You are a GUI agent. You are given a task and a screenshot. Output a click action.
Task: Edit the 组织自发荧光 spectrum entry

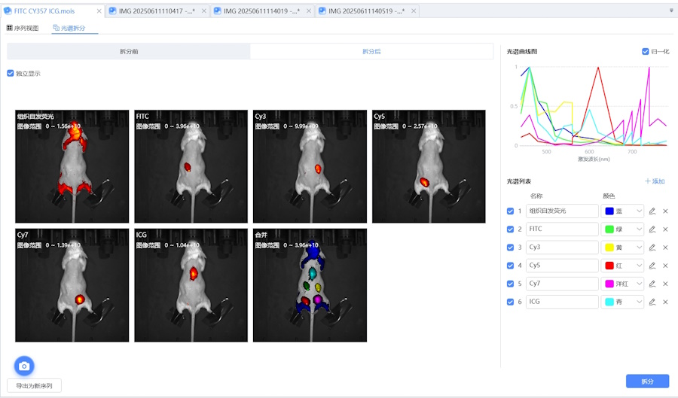pos(652,211)
